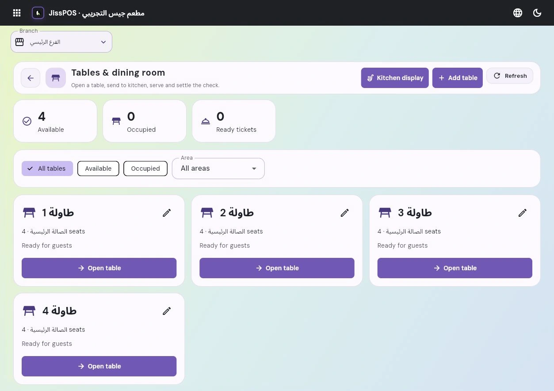The width and height of the screenshot is (554, 391).
Task: Select the All tables filter chip
Action: (47, 169)
